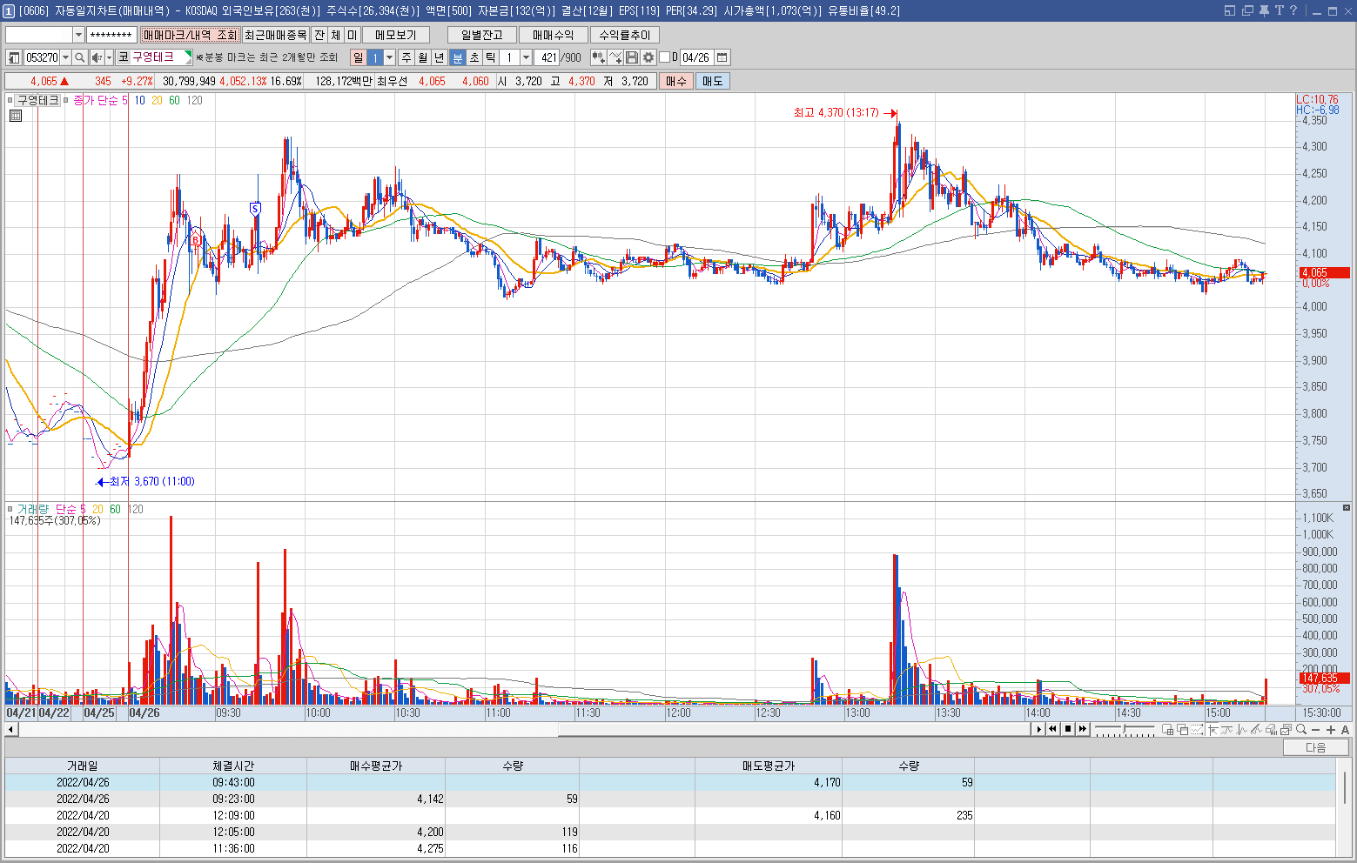
Task: Click the fast-forward replay button
Action: [1083, 729]
